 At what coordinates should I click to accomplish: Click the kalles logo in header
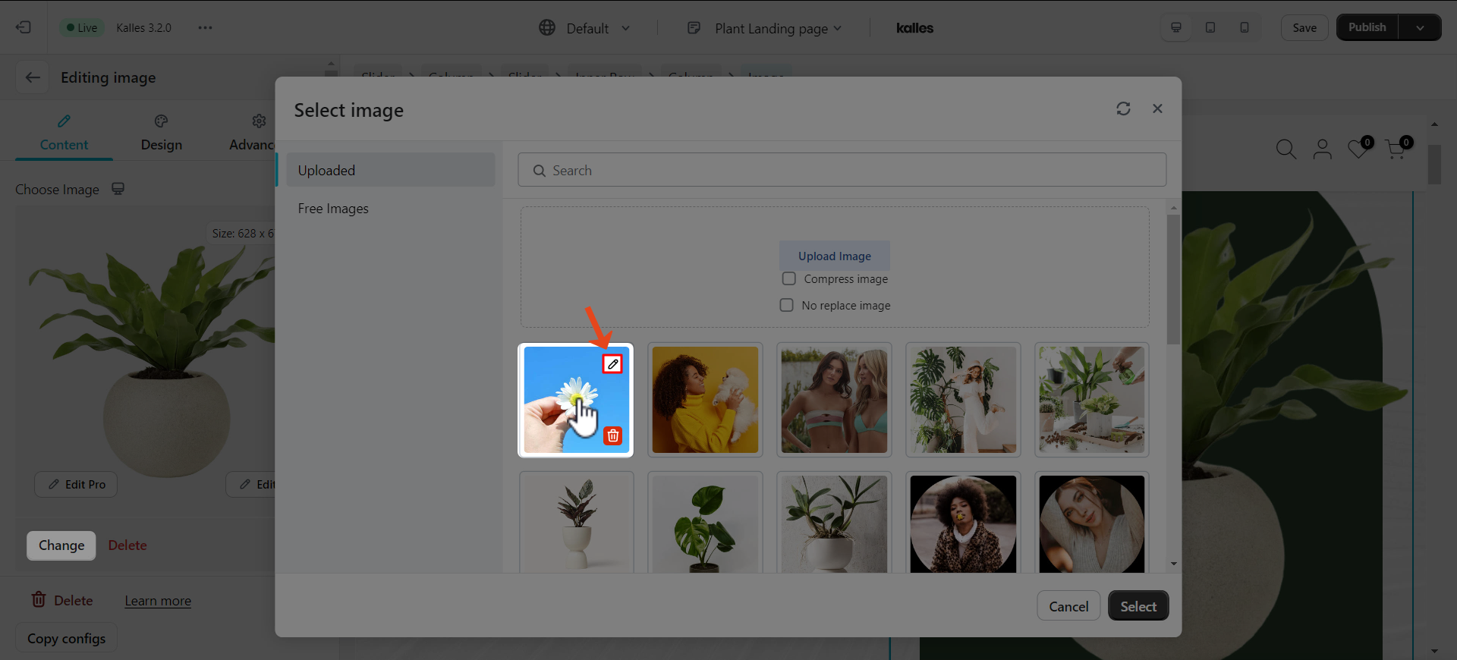coord(914,28)
